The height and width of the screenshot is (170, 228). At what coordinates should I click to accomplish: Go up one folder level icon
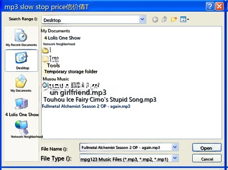pyautogui.click(x=164, y=19)
